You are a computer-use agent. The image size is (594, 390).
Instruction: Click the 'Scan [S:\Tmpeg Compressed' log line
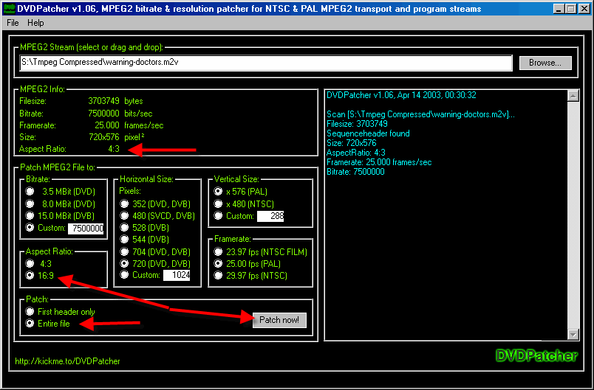(420, 114)
